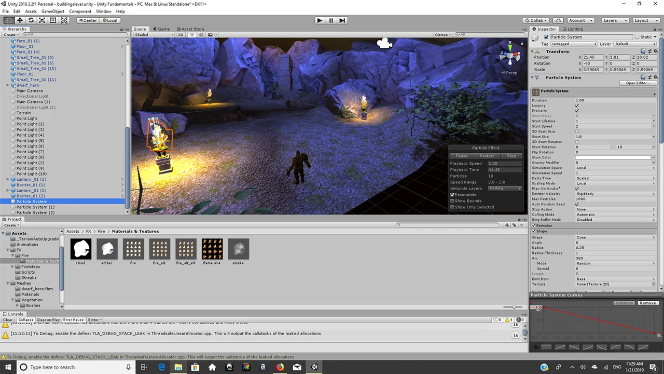Open the Account dropdown
The height and width of the screenshot is (374, 664).
click(582, 20)
